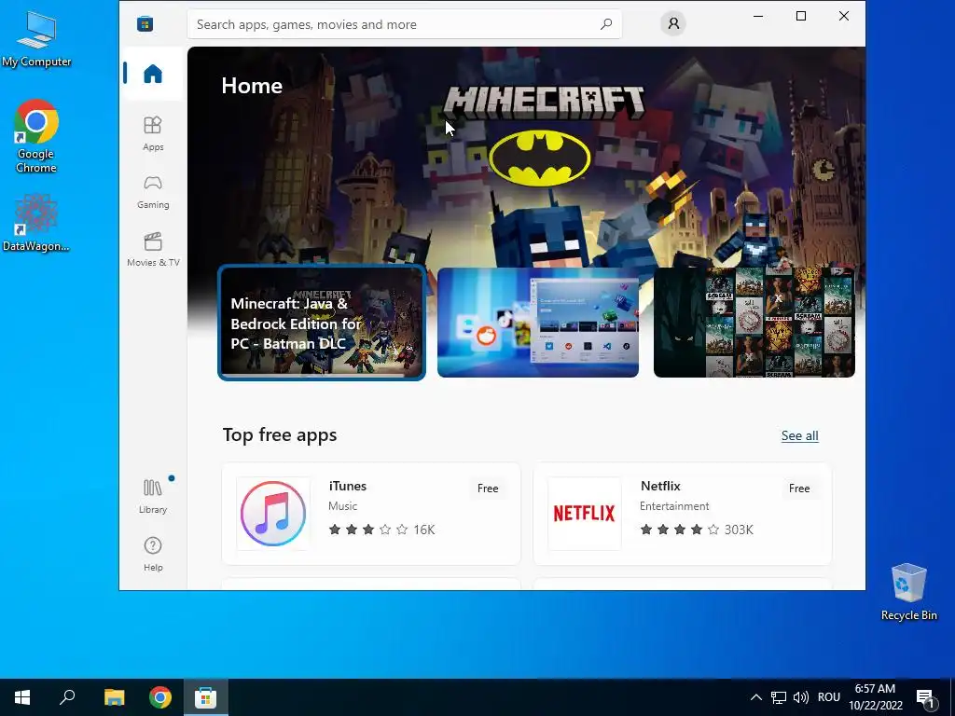The height and width of the screenshot is (716, 955).
Task: Click Microsoft Store taskbar icon
Action: point(206,697)
